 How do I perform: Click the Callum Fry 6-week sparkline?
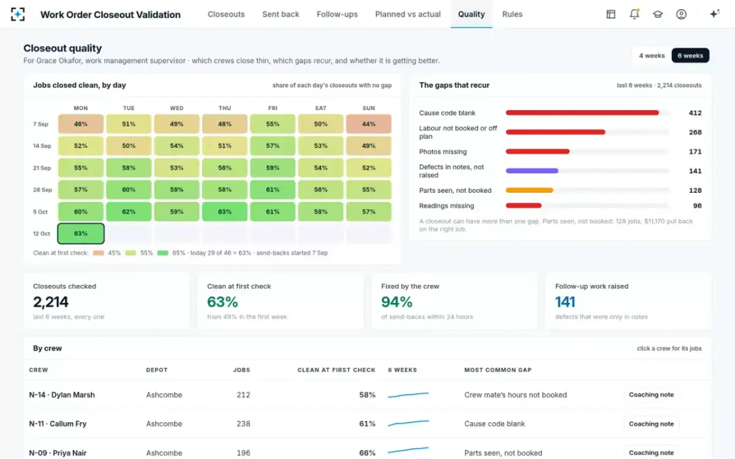pos(409,424)
